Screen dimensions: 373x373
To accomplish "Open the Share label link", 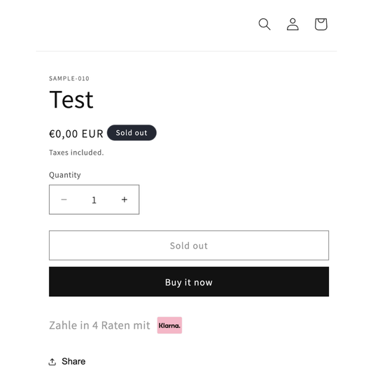I will tap(73, 361).
